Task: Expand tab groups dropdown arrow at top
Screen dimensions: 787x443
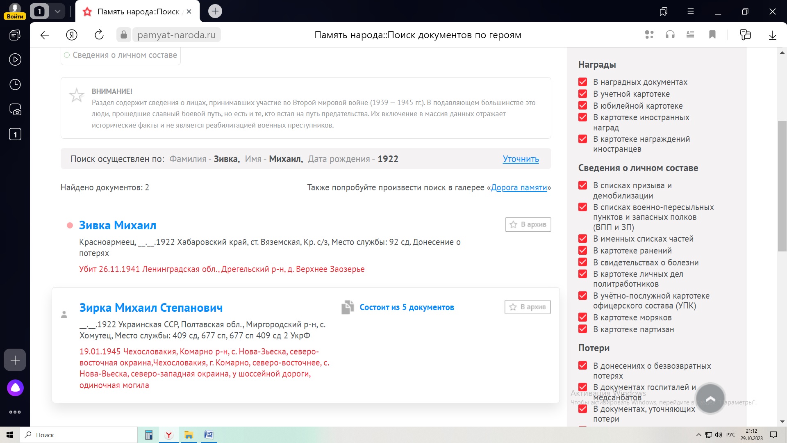Action: (x=58, y=11)
